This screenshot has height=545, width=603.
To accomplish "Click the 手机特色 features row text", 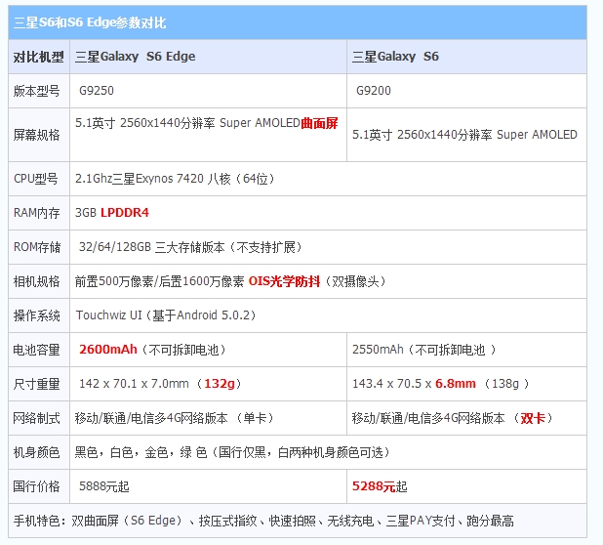I will tap(262, 521).
